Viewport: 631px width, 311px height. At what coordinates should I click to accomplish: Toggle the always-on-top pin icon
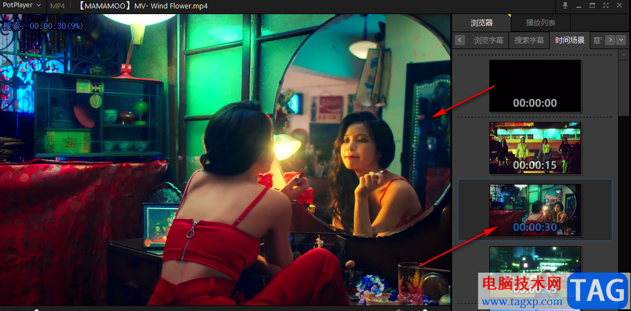[566, 5]
